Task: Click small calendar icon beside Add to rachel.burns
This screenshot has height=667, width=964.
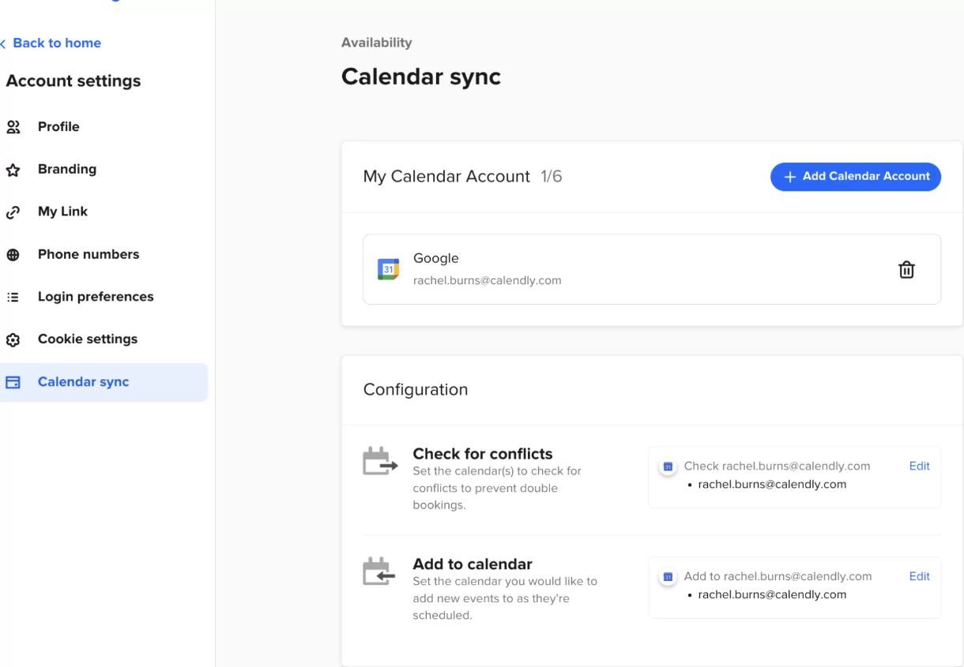Action: click(668, 577)
